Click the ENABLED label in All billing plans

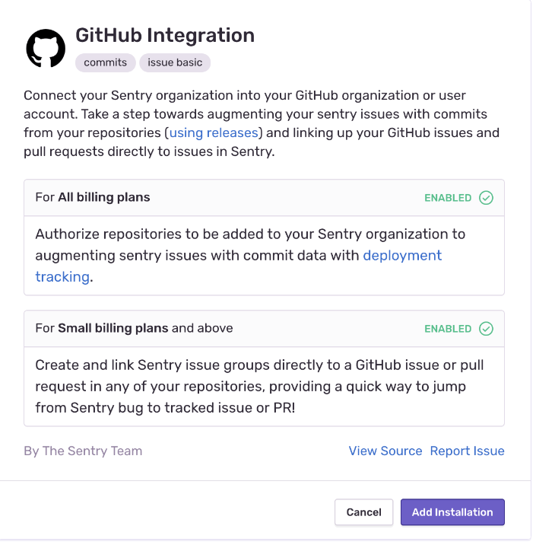point(448,198)
